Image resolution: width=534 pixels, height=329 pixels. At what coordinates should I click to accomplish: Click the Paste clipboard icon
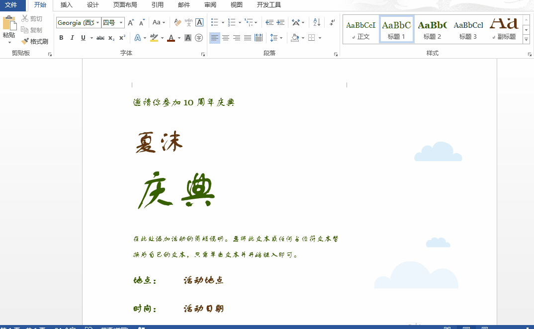click(x=9, y=23)
